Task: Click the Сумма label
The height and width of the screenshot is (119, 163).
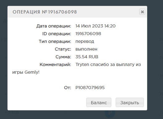Action: (x=63, y=57)
